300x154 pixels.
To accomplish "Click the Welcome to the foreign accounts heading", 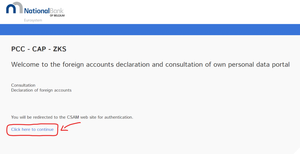I will (x=150, y=65).
